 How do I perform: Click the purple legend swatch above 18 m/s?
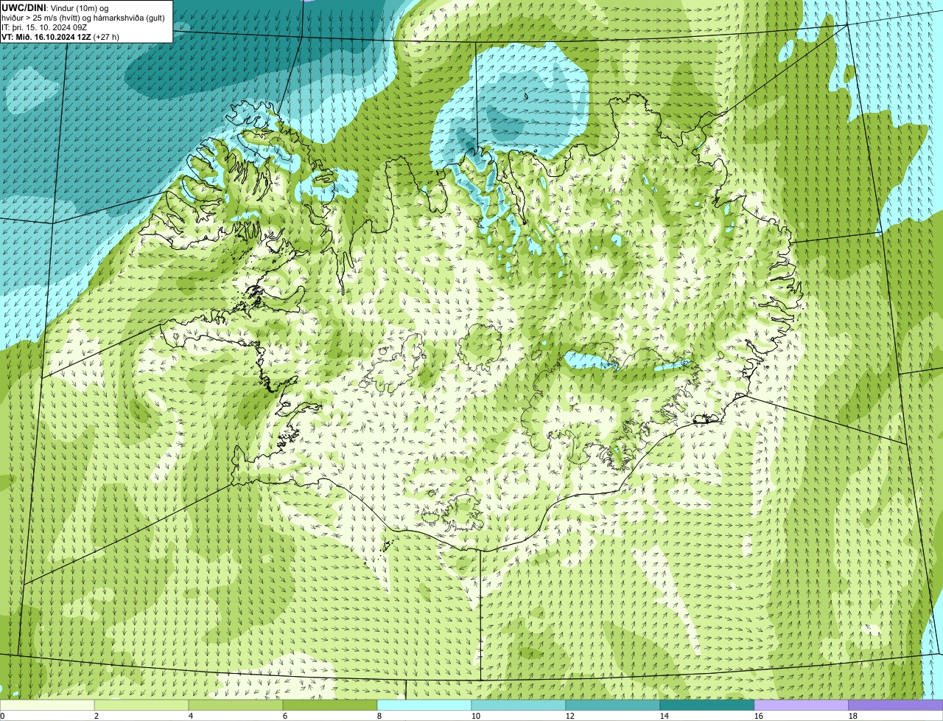[x=896, y=705]
